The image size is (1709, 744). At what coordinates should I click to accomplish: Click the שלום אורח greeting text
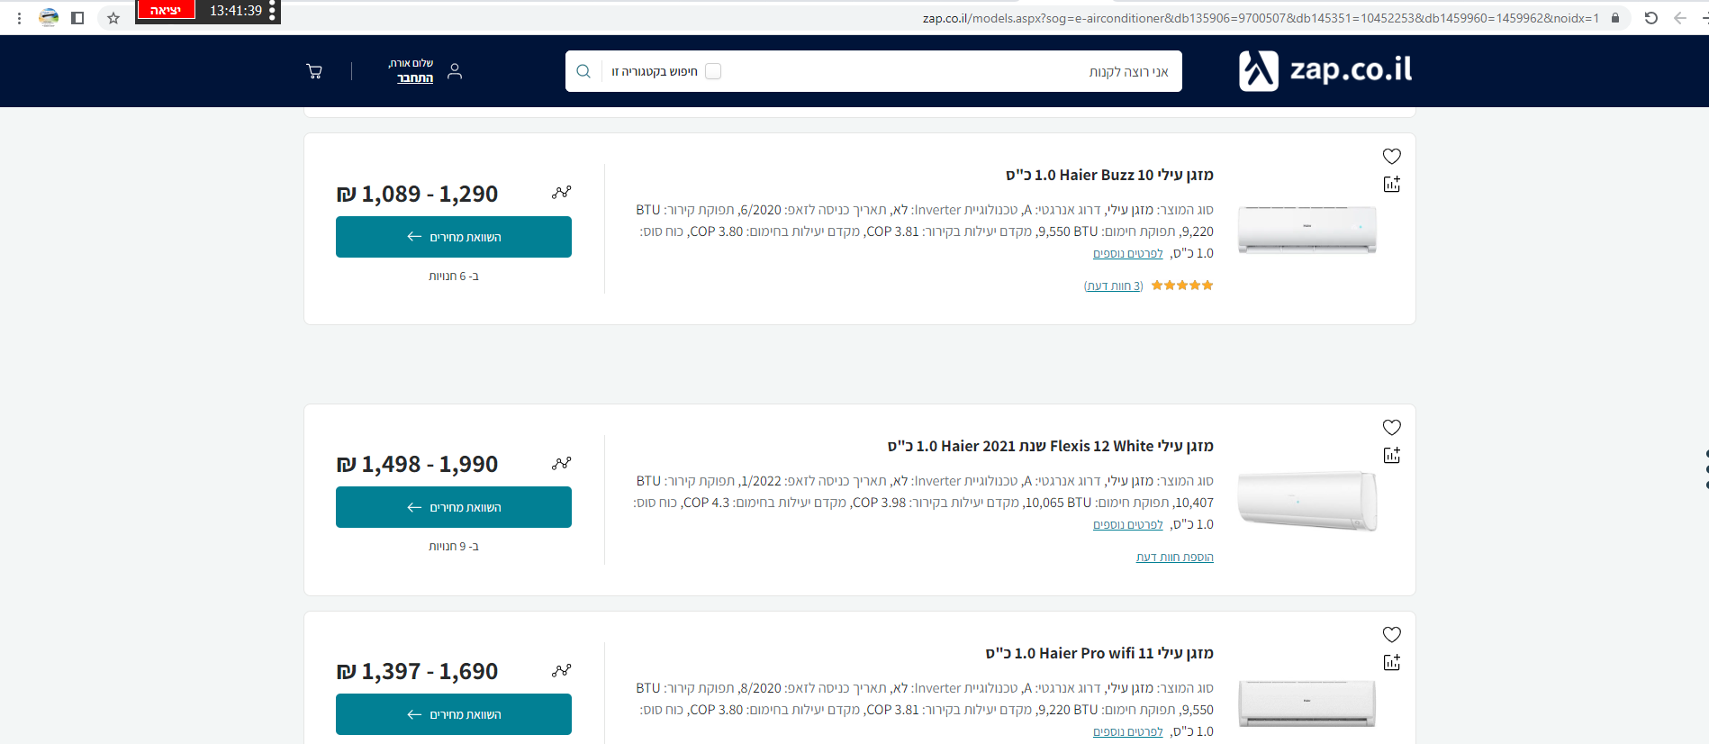411,63
